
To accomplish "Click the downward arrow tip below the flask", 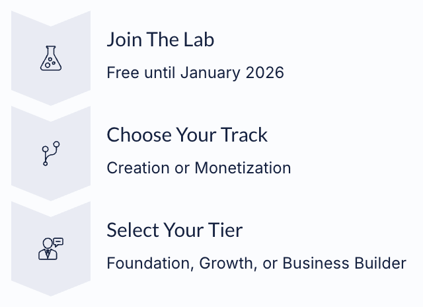I will click(50, 99).
